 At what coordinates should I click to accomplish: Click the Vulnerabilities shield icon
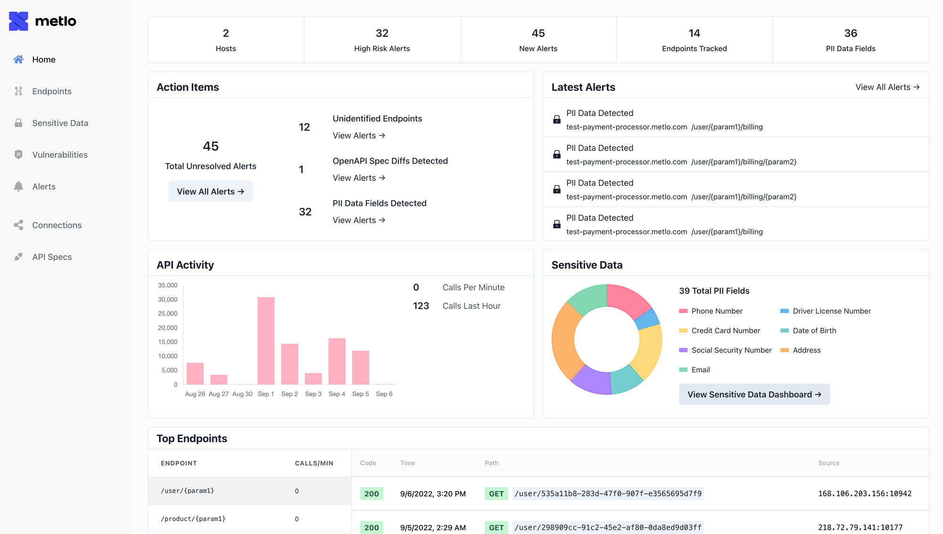pos(18,155)
